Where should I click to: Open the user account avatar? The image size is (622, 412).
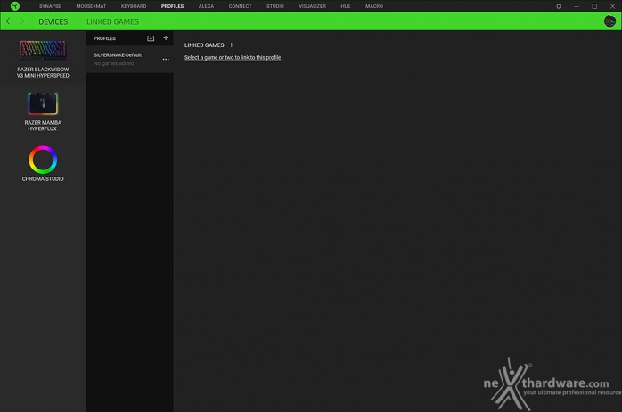click(x=610, y=21)
